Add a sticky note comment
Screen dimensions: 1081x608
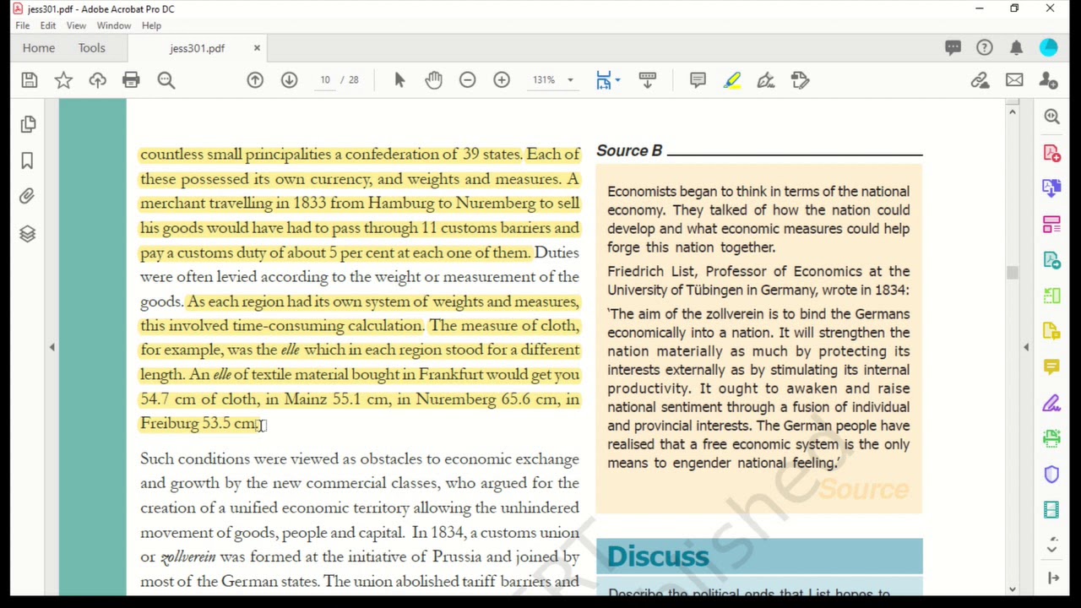coord(698,80)
